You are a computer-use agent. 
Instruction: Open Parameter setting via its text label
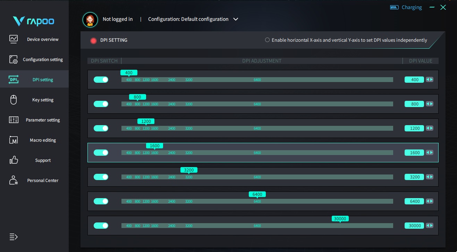point(43,120)
